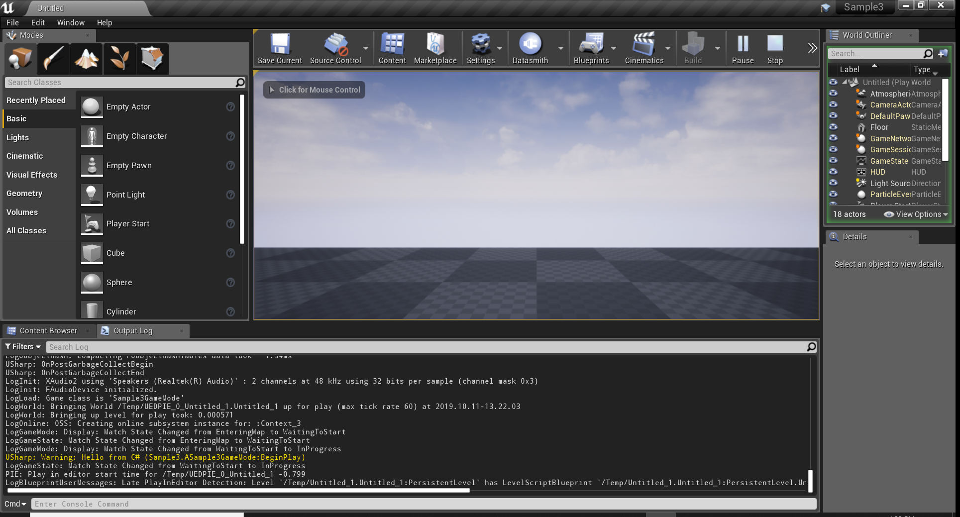Open the Blueprints toolbar icon

pos(591,44)
